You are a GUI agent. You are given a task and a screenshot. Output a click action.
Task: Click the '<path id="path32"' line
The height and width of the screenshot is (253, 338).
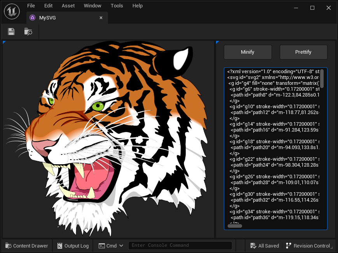coord(275,200)
